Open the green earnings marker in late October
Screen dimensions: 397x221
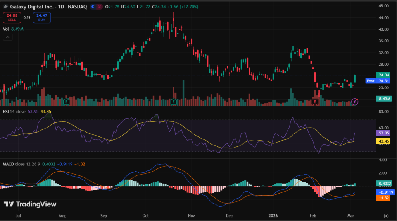point(174,102)
